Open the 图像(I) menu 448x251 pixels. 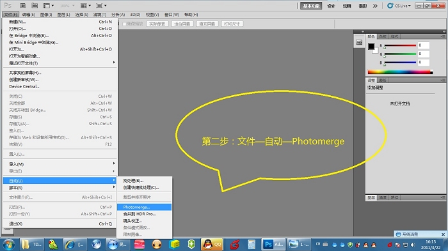coord(45,15)
